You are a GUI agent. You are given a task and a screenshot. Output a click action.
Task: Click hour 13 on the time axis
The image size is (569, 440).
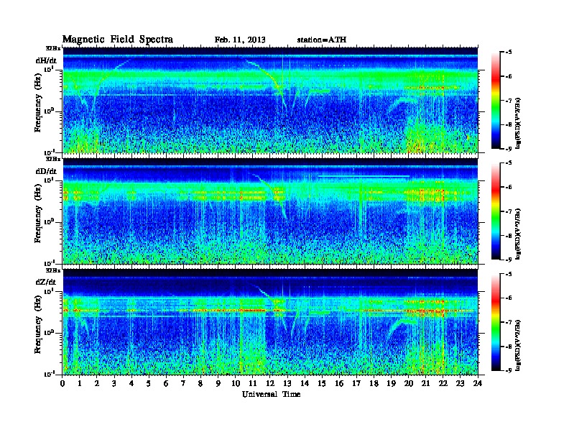287,383
